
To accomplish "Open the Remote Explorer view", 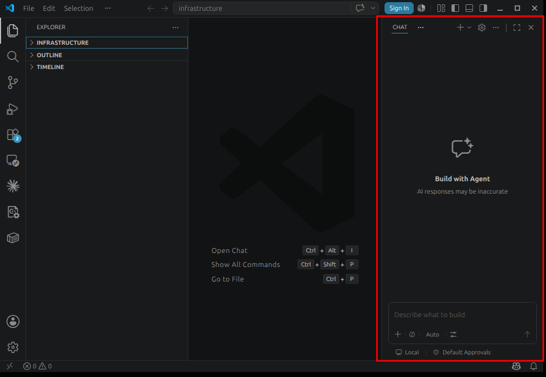I will click(12, 160).
